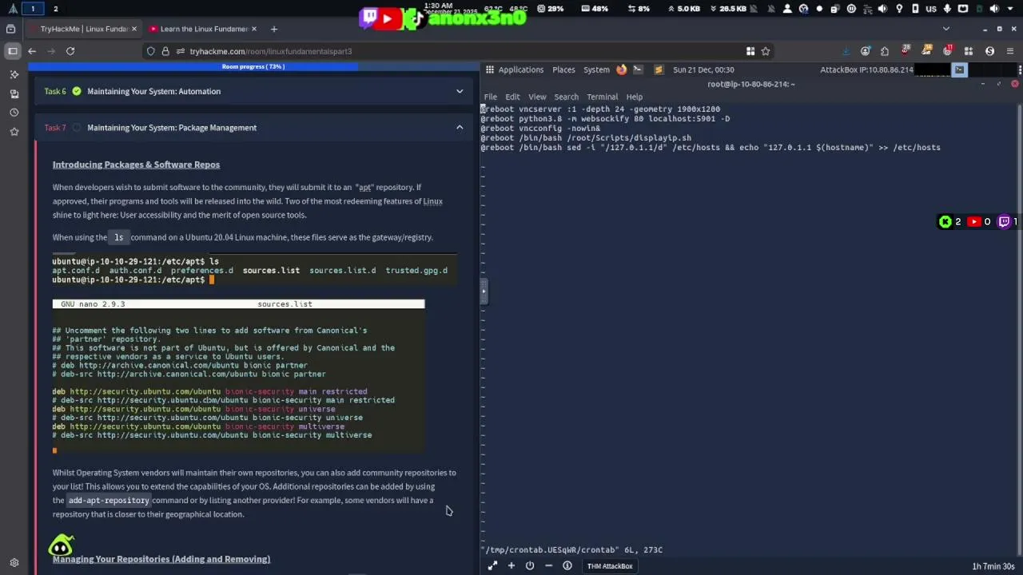Switch to workspace 1
The image size is (1023, 575).
33,9
